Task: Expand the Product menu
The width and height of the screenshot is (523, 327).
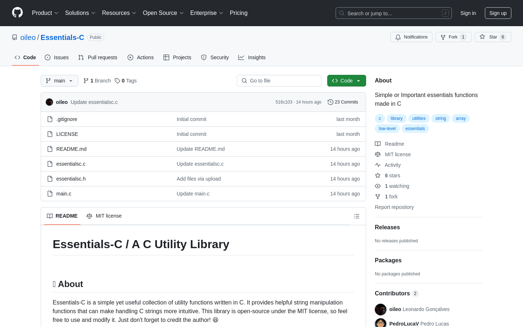Action: pos(45,13)
